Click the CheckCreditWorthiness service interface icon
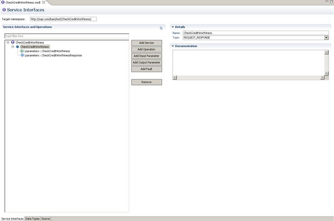This screenshot has width=334, height=221. [13, 42]
